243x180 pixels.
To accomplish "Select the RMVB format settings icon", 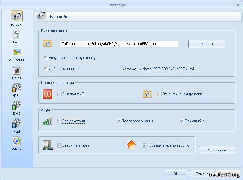I will click(x=17, y=70).
